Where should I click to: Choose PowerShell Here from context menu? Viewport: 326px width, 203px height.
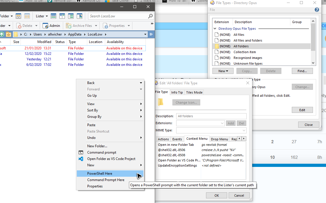tap(110, 174)
